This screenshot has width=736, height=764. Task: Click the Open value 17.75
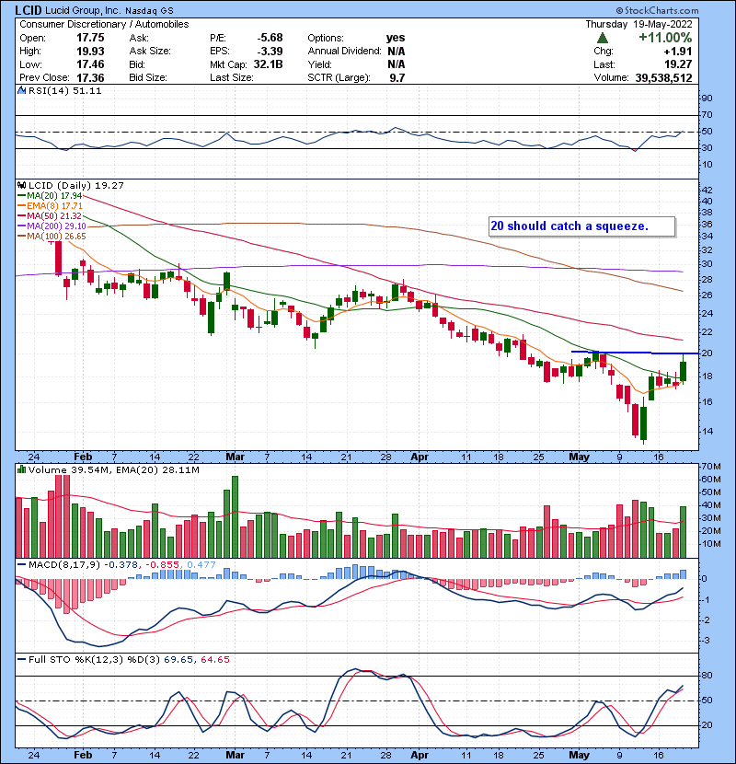pyautogui.click(x=90, y=38)
